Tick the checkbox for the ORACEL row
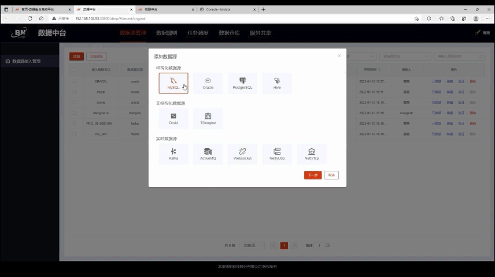The height and width of the screenshot is (277, 495). coord(74,81)
